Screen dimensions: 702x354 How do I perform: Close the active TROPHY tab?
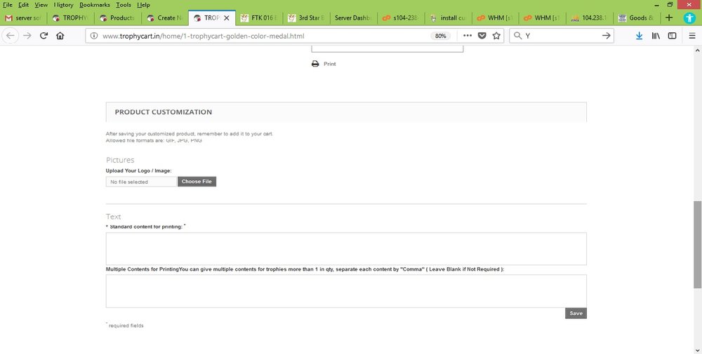[x=227, y=18]
